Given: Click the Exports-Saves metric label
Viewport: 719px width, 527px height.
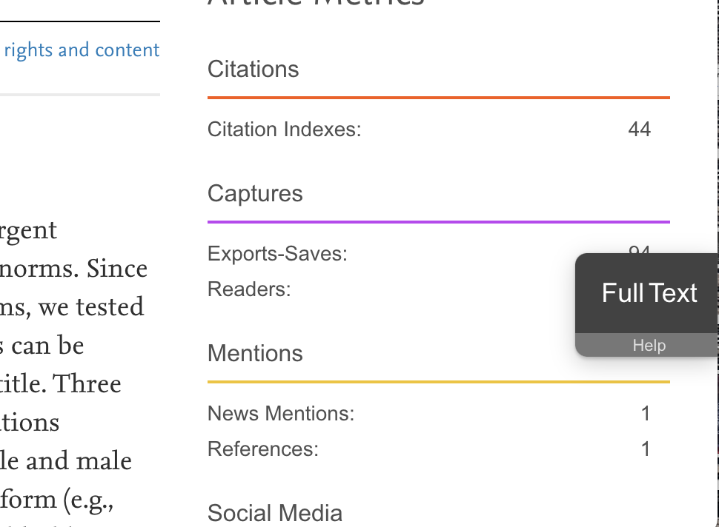Looking at the screenshot, I should tap(277, 253).
